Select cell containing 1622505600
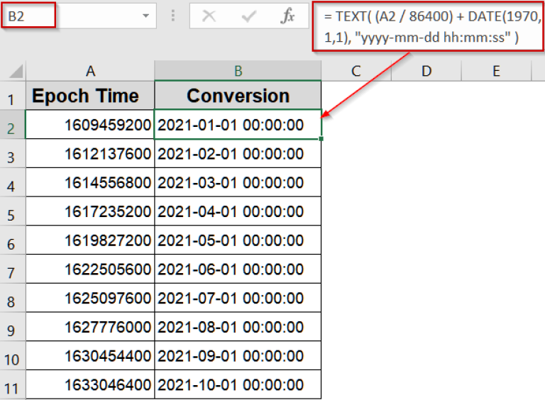545x400 pixels. coord(90,269)
